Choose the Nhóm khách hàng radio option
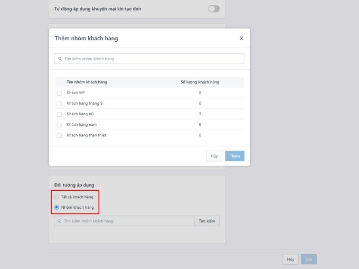The width and height of the screenshot is (359, 269). pyautogui.click(x=57, y=207)
